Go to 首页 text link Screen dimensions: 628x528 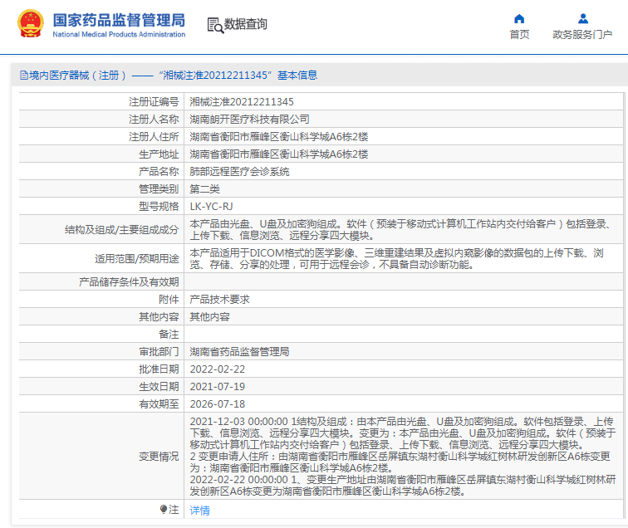click(519, 34)
